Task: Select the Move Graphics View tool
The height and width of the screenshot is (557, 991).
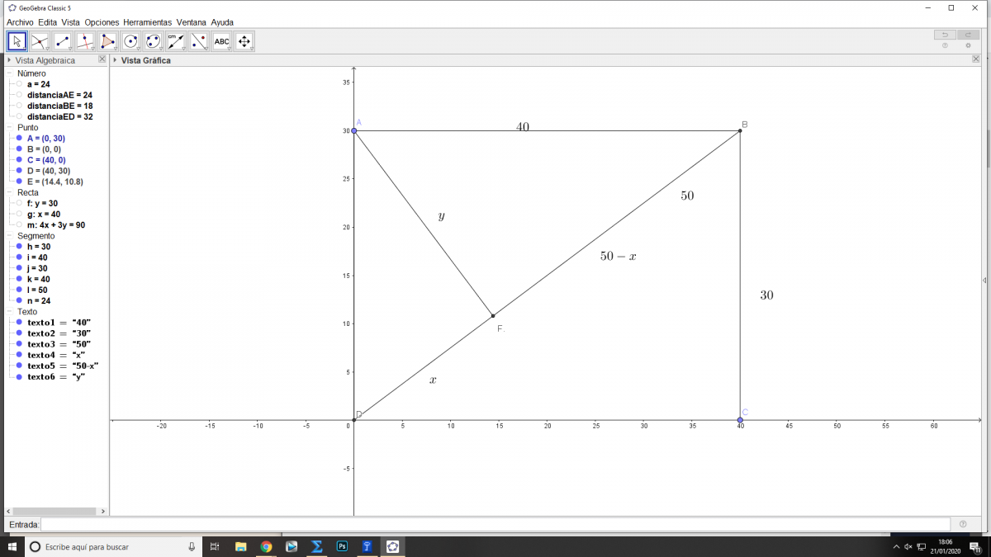Action: (244, 41)
